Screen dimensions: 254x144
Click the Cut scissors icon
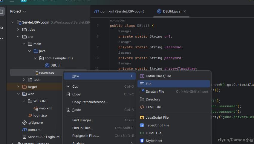[x=68, y=86]
